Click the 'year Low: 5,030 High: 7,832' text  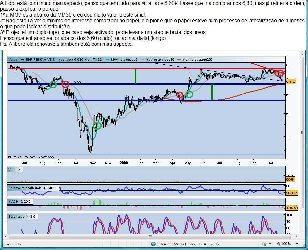80,60
